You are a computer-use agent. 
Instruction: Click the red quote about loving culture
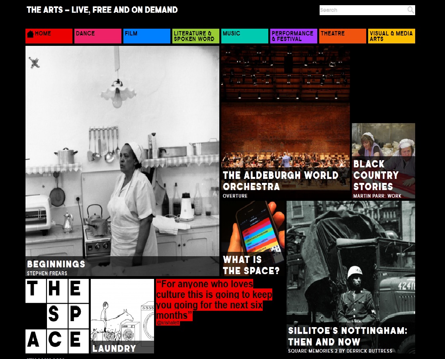pyautogui.click(x=214, y=300)
